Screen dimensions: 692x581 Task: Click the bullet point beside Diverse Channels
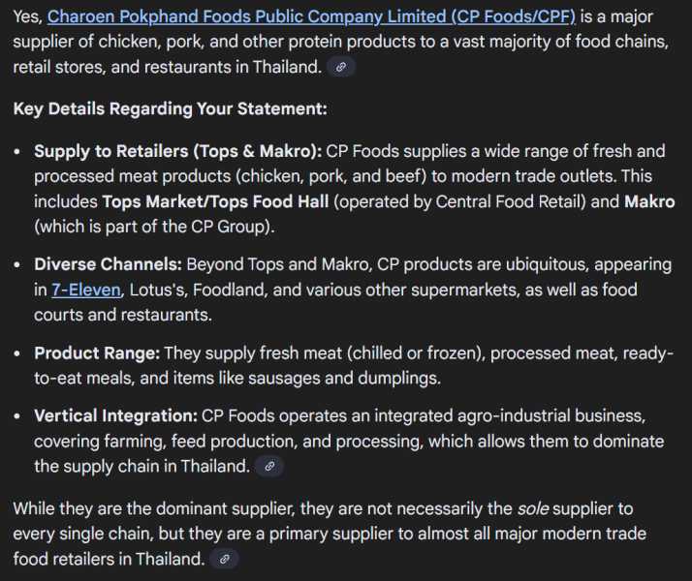click(x=18, y=265)
